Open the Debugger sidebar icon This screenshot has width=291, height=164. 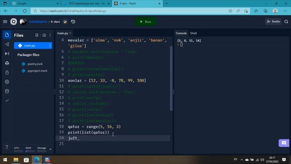coord(7,54)
